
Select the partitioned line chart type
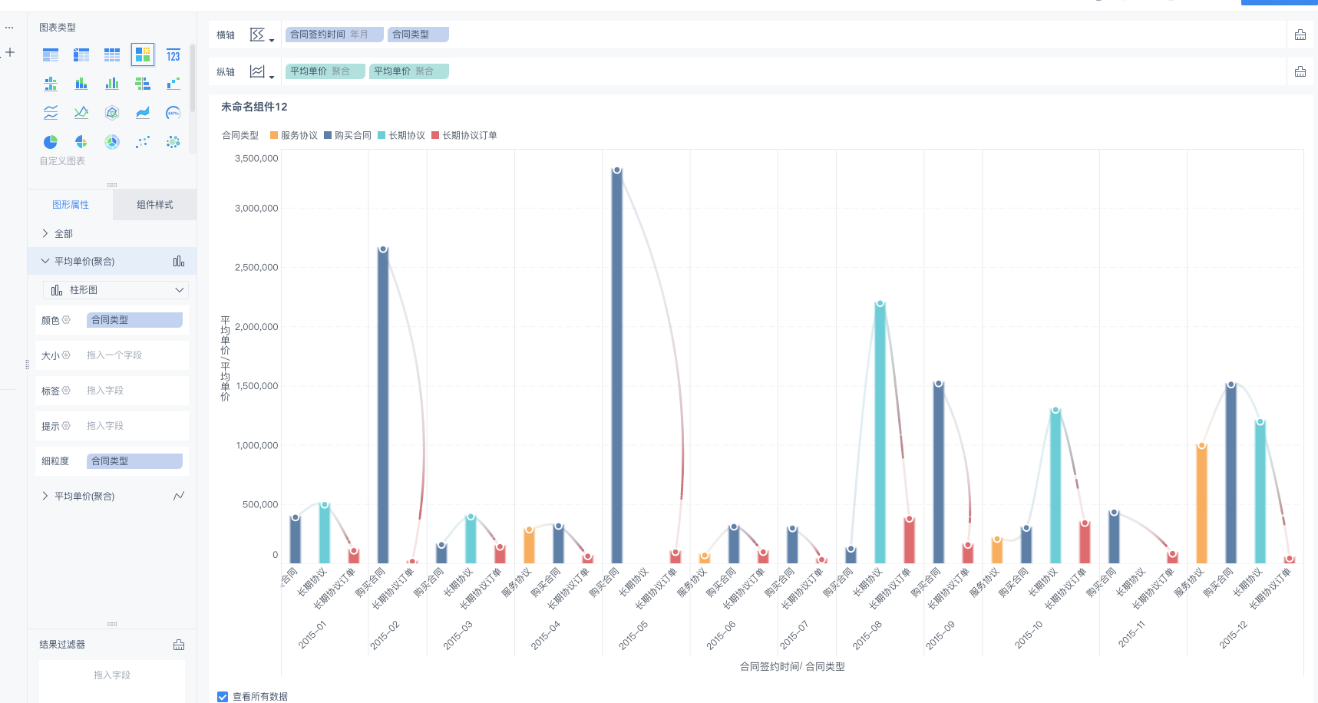pyautogui.click(x=51, y=113)
